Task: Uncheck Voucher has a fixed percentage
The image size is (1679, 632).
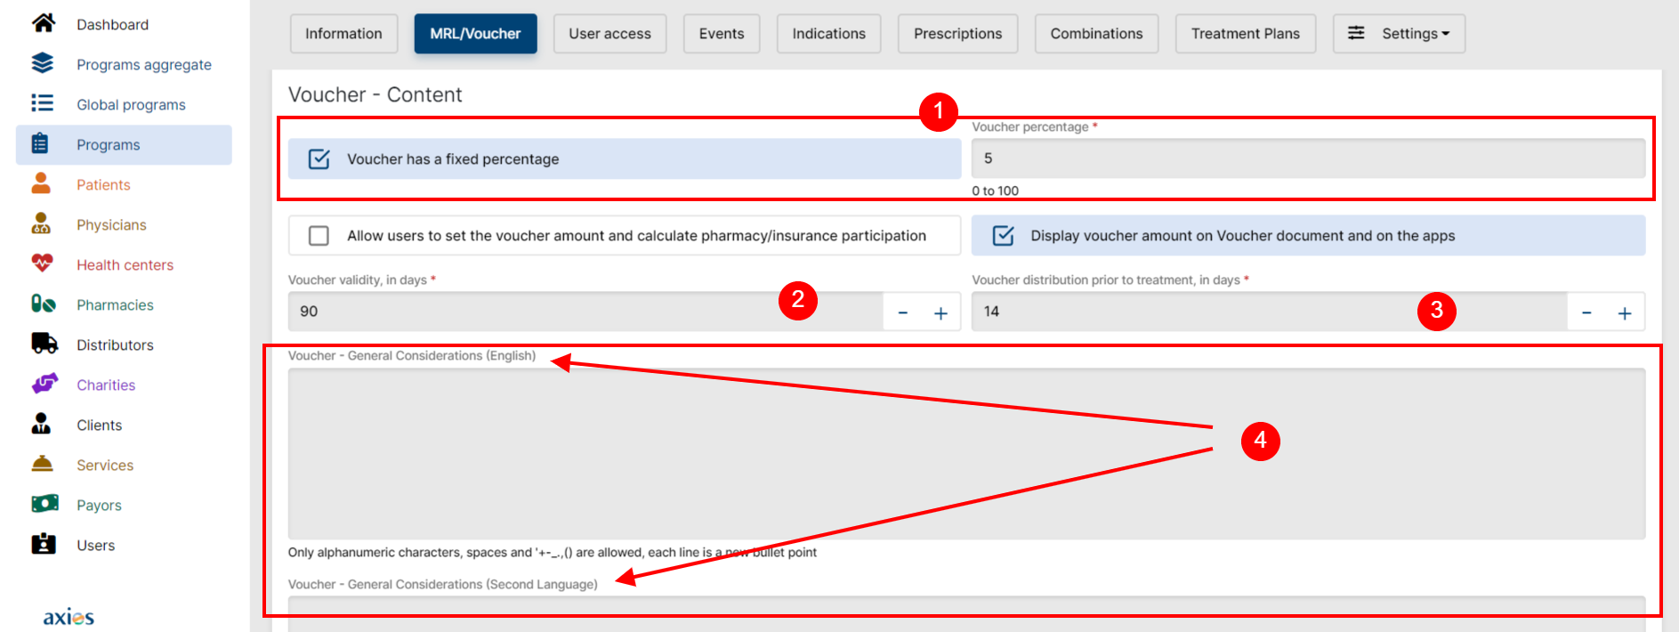Action: pyautogui.click(x=319, y=159)
